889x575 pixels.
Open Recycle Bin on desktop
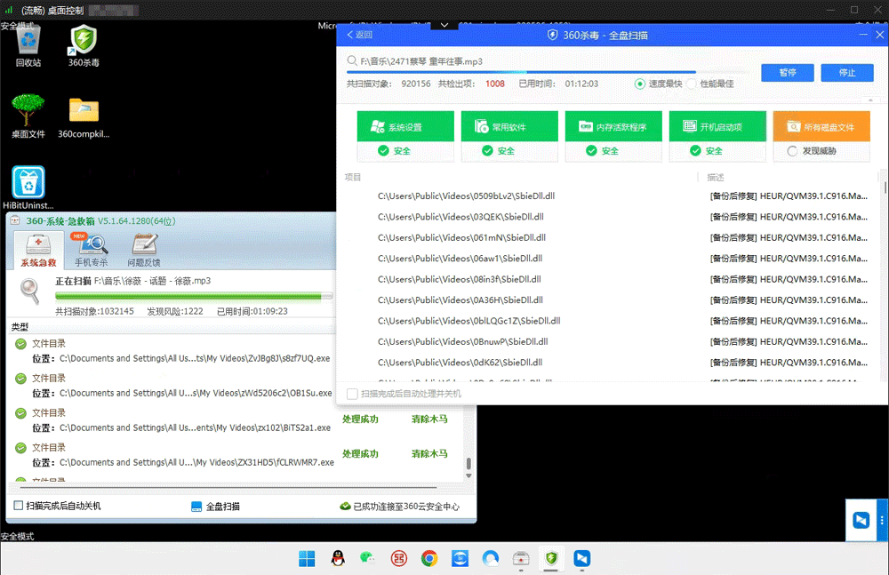[28, 44]
